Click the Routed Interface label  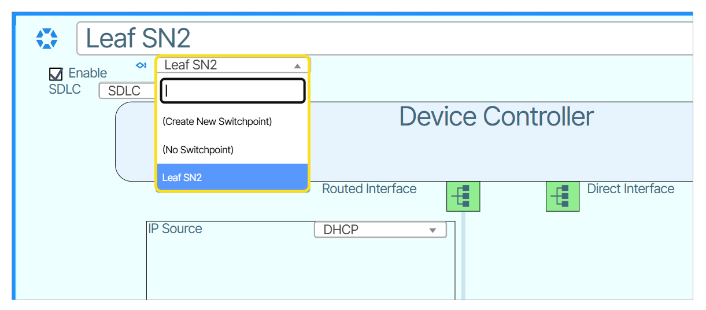[x=369, y=189]
